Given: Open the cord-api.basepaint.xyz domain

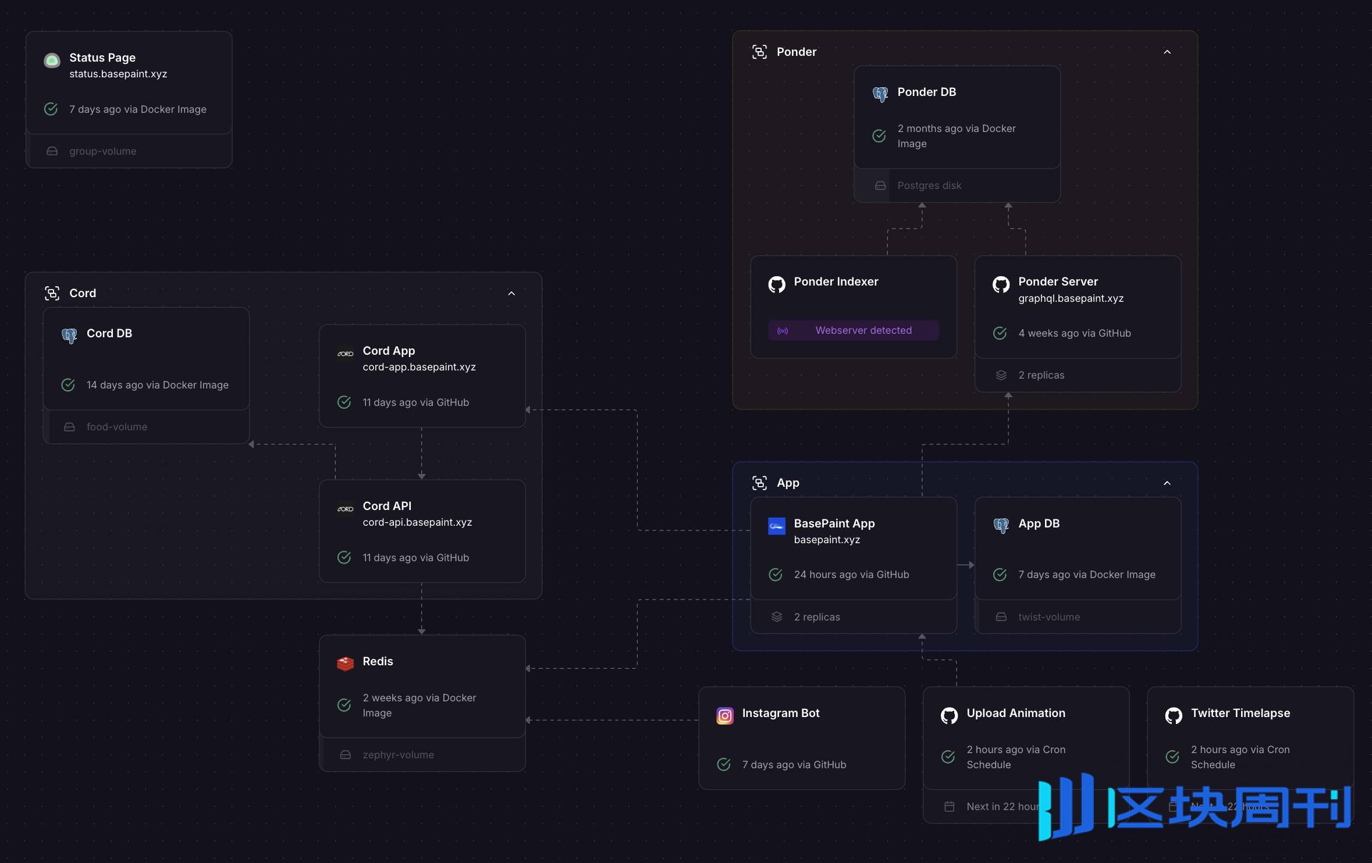Looking at the screenshot, I should click(x=417, y=522).
